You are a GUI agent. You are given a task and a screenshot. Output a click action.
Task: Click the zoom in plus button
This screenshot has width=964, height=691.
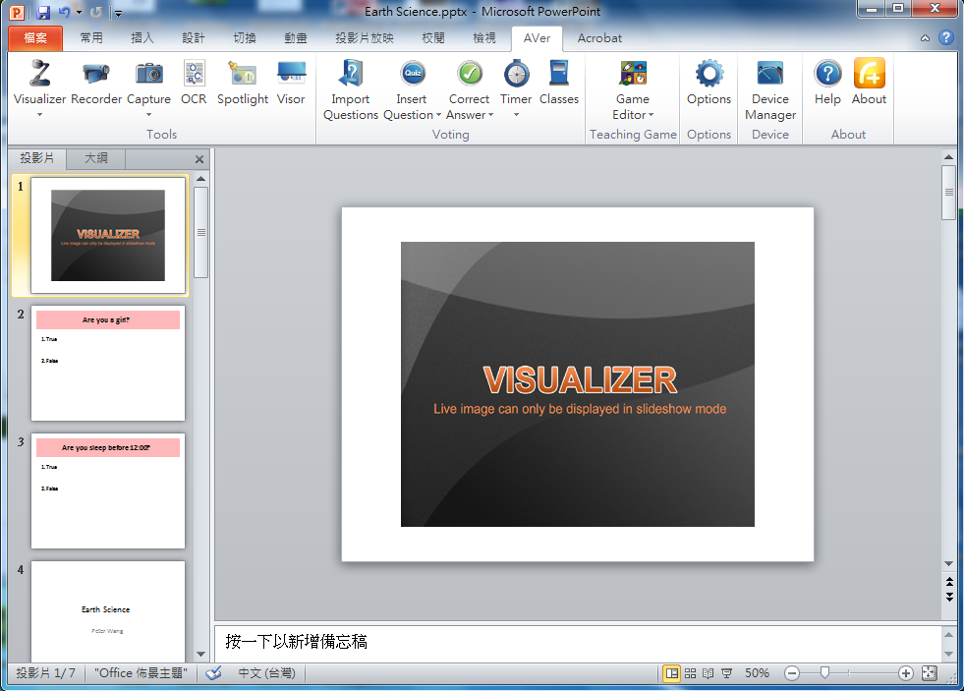pos(905,673)
